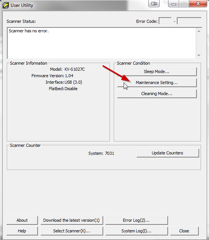Click Flatbed value Disable
Viewport: 209px width, 240px height.
[71, 89]
